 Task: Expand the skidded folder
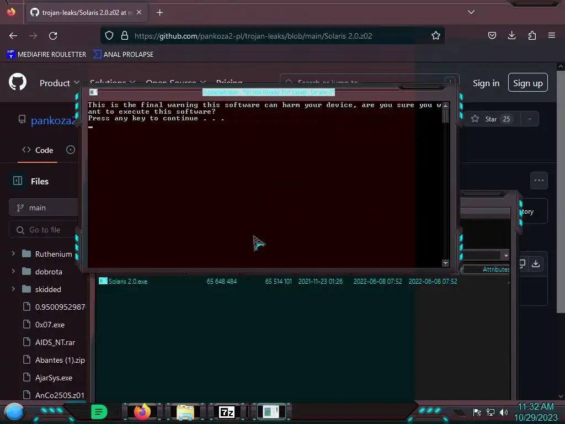click(13, 289)
